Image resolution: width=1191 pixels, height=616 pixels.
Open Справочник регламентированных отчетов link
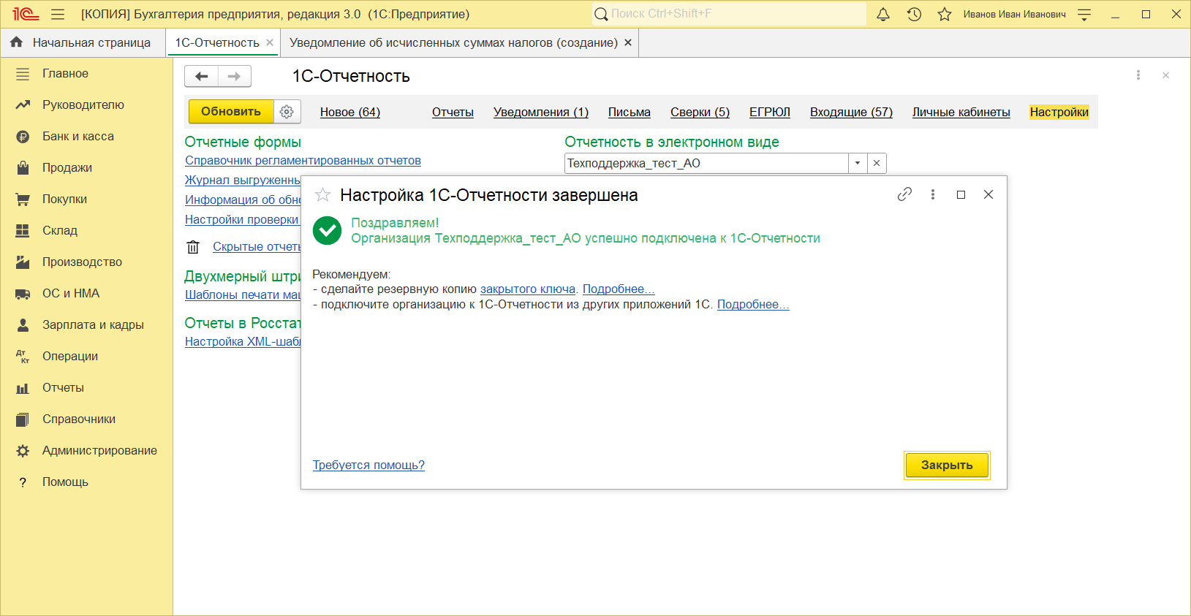[303, 161]
